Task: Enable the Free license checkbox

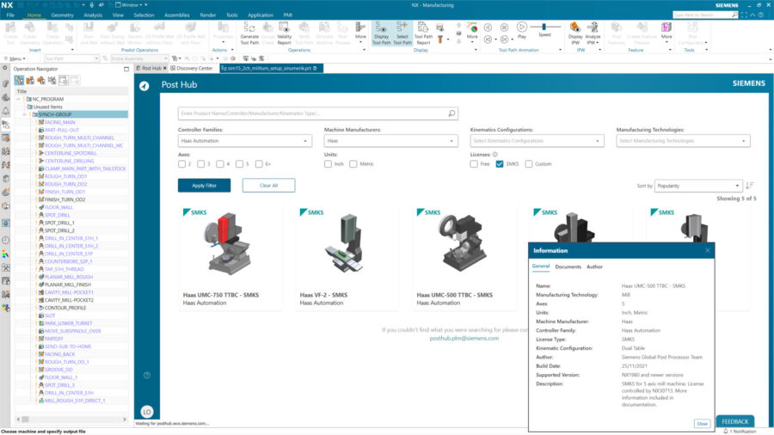Action: (x=474, y=163)
